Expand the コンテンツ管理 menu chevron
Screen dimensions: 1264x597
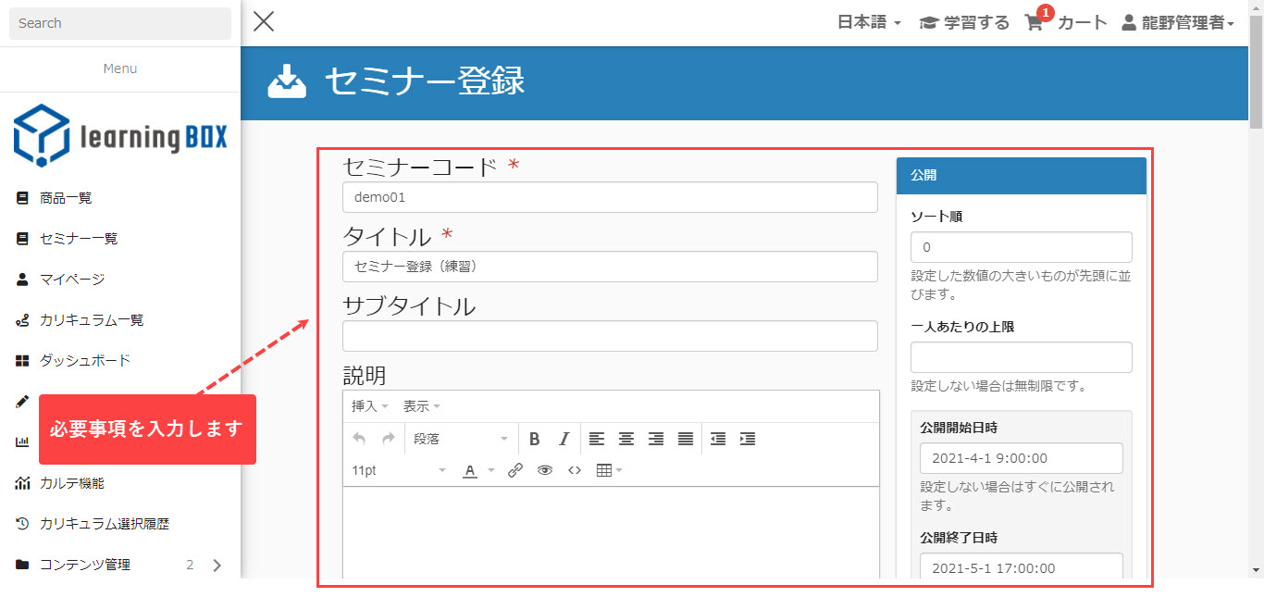click(x=217, y=565)
